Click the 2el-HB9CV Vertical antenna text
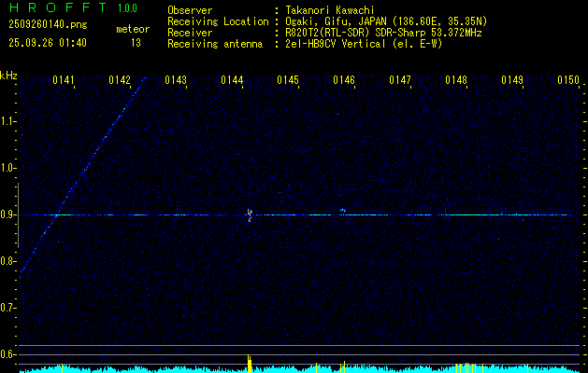The image size is (588, 373). pos(364,44)
